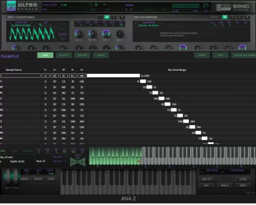The image size is (256, 205).
Task: Click the chord LEARN button
Action: tap(243, 179)
